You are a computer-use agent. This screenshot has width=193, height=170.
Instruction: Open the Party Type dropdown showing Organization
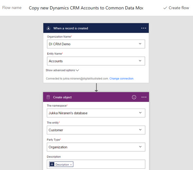point(96,147)
